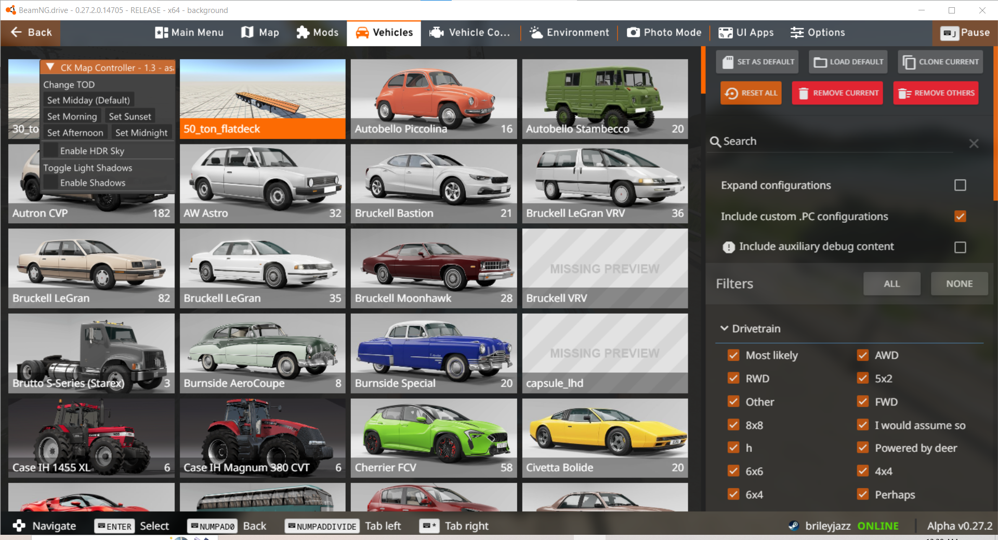Click the Load Default button
This screenshot has height=540, width=998.
click(x=848, y=62)
